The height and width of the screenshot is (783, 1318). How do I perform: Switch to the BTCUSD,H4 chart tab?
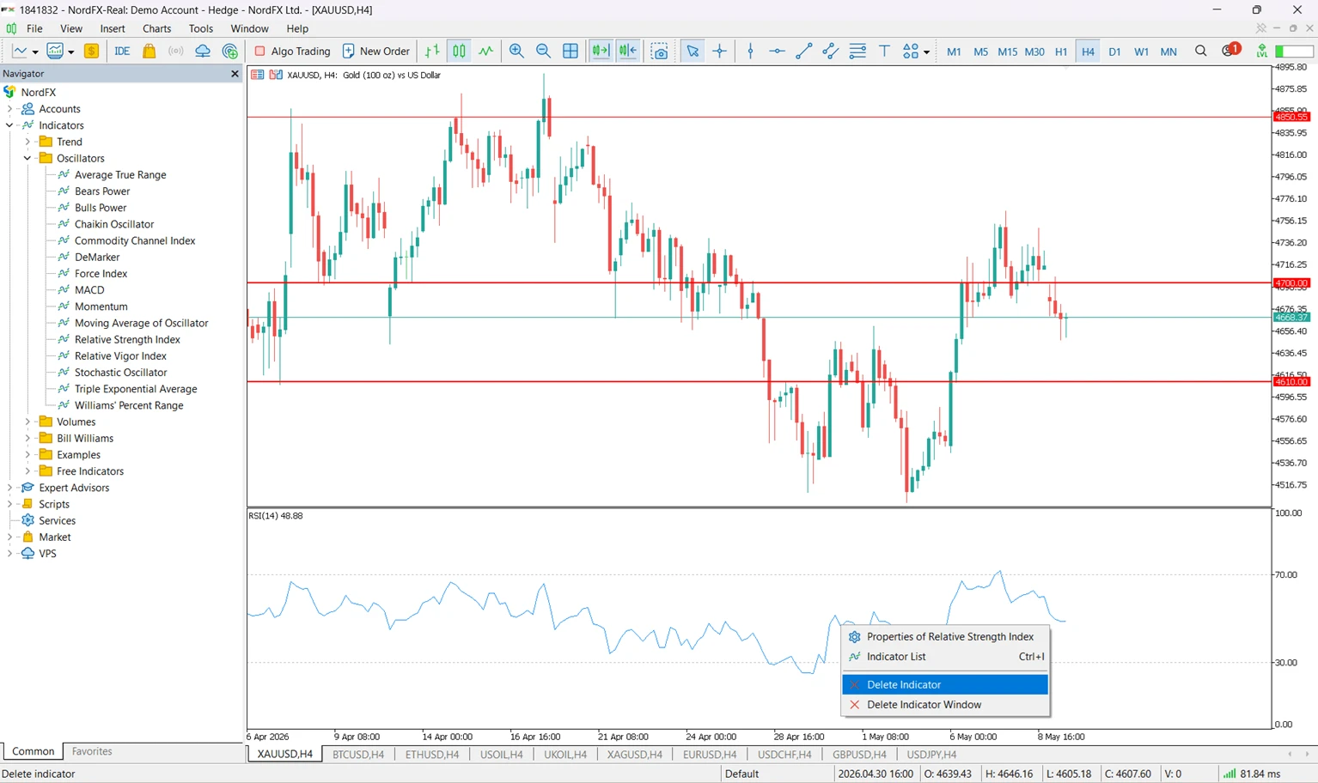tap(358, 755)
